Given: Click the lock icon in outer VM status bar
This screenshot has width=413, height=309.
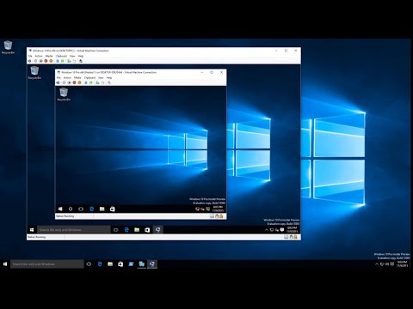Looking at the screenshot, I should point(295,237).
